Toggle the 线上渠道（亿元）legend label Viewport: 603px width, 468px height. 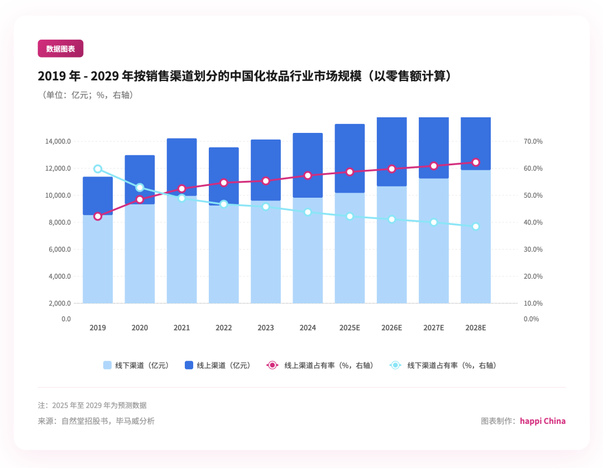223,365
